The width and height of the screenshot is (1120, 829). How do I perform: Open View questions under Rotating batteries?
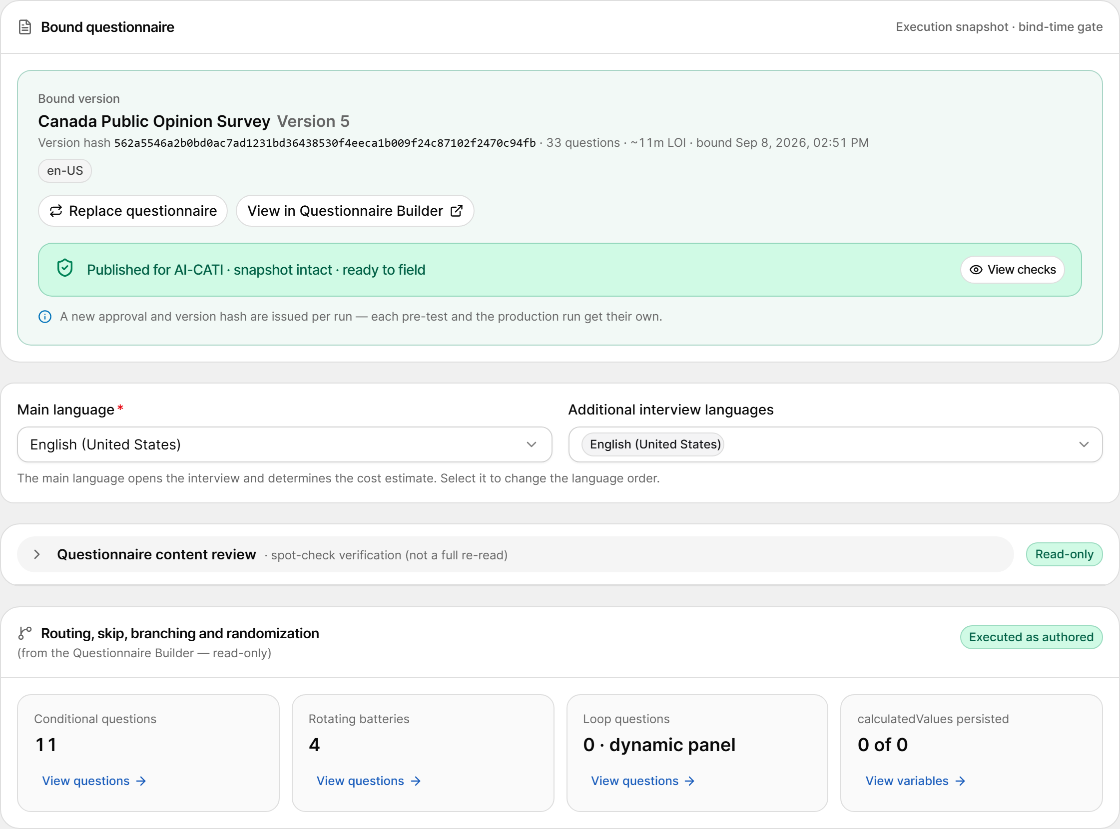(x=369, y=782)
